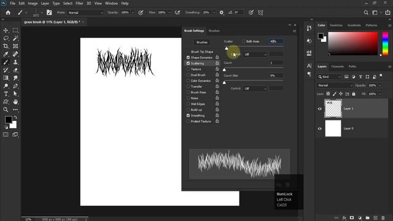Click the Brushes button in Brush Settings
The image size is (393, 221).
202,42
